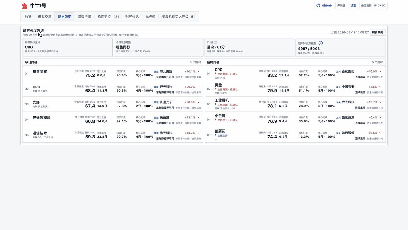Click the 通信技术 theme name
Image resolution: width=408 pixels, height=230 pixels.
40,133
